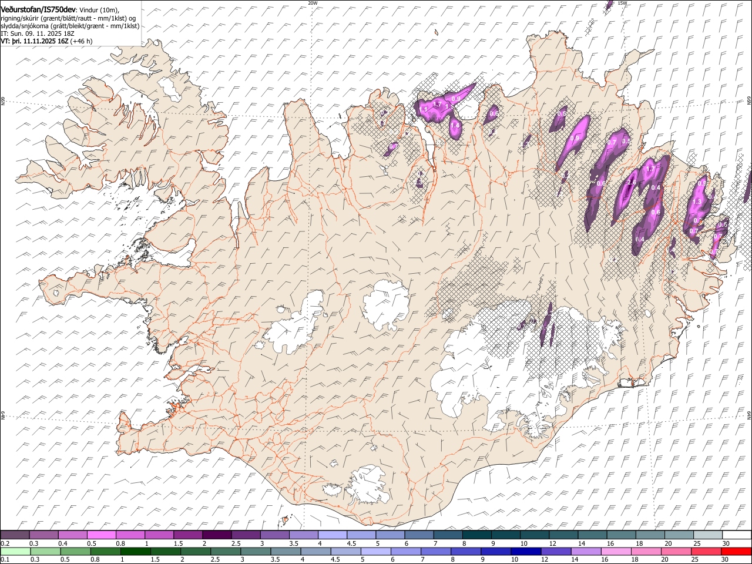Click the '0.1' label under the lower color scale
752x564 pixels.
click(x=5, y=559)
